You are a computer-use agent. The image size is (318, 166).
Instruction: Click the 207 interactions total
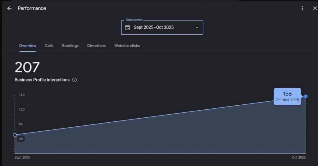click(x=27, y=68)
